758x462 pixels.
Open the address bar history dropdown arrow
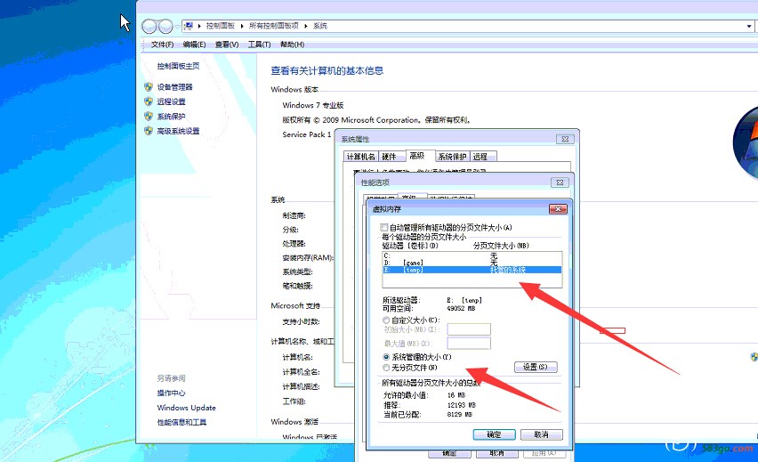(749, 26)
